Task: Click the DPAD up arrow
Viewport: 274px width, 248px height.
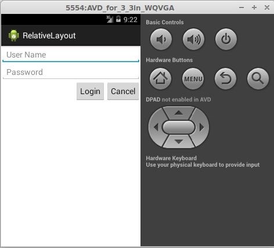Action: (179, 113)
